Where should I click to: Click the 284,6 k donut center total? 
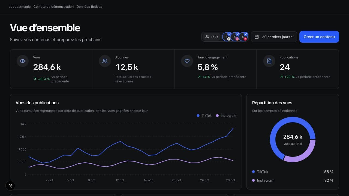coord(293,137)
